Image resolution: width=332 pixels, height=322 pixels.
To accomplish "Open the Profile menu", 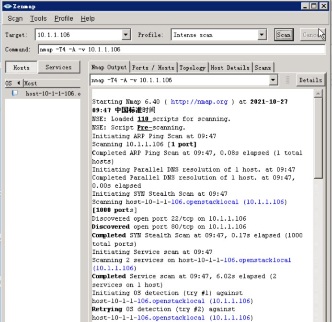I will (64, 18).
